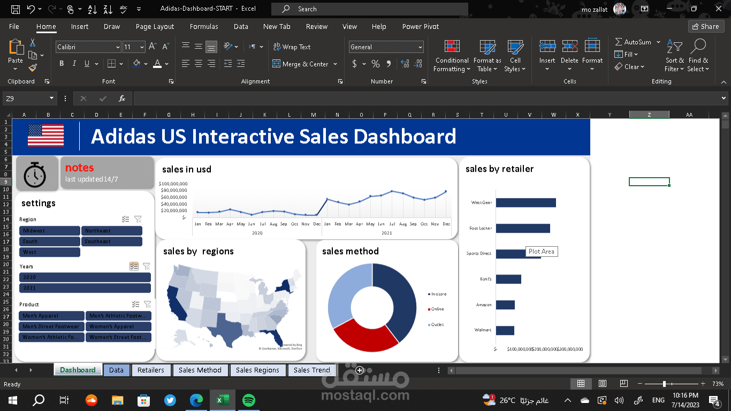Click the zoom slider handle

[664, 384]
